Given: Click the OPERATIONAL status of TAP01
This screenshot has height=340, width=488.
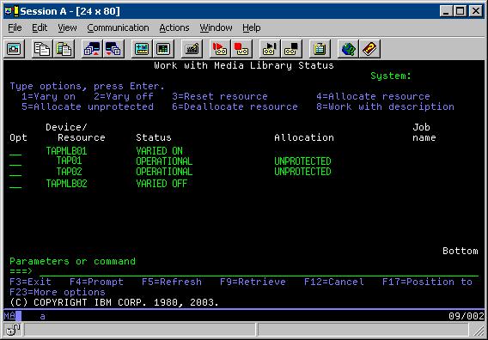Looking at the screenshot, I should tap(164, 161).
